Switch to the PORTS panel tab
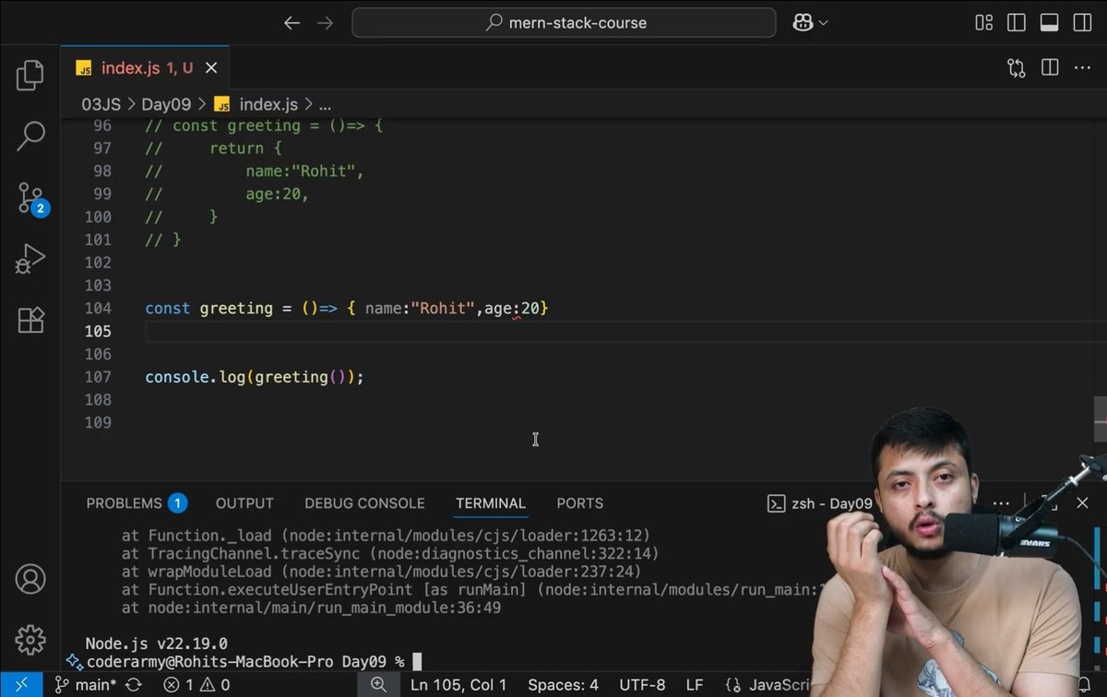The height and width of the screenshot is (697, 1107). [580, 503]
